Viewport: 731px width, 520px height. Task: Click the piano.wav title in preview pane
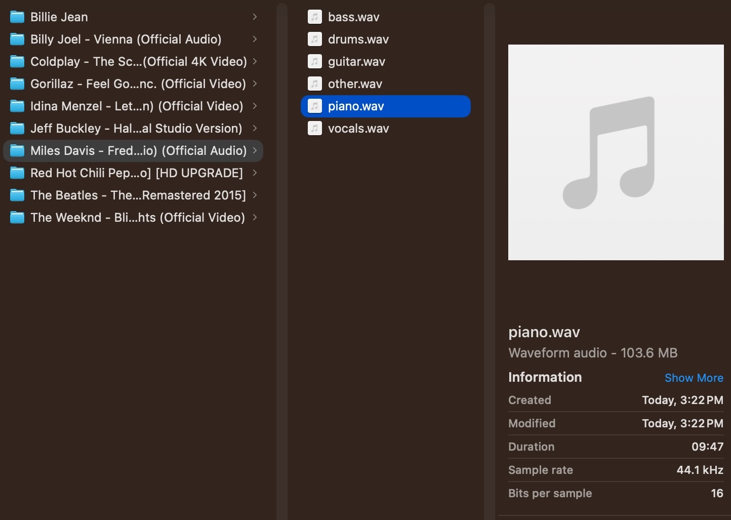[544, 332]
